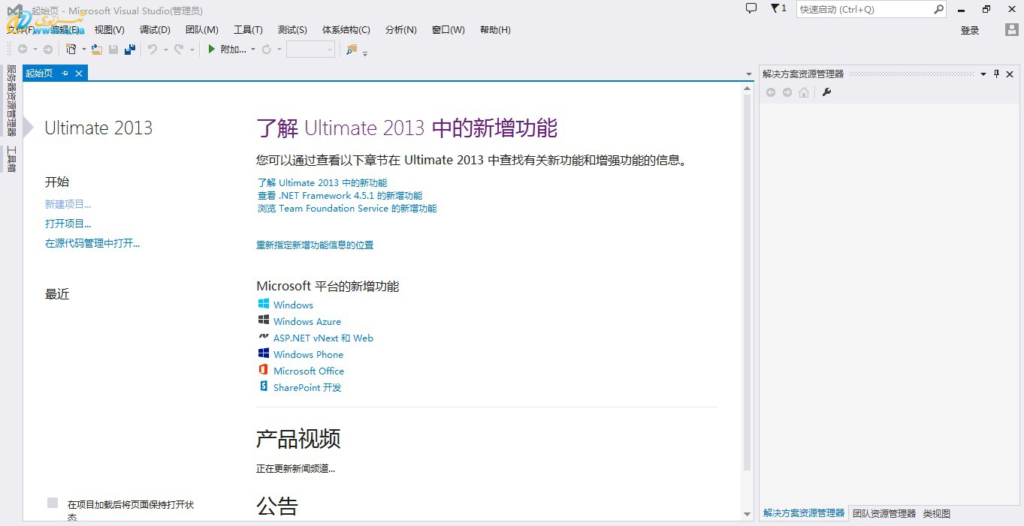Expand the New Project dropdown arrow
This screenshot has height=526, width=1024.
click(83, 50)
